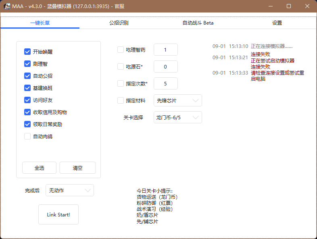Disable 领取日常奖励 checkbox
This screenshot has height=239, width=317.
pos(27,124)
